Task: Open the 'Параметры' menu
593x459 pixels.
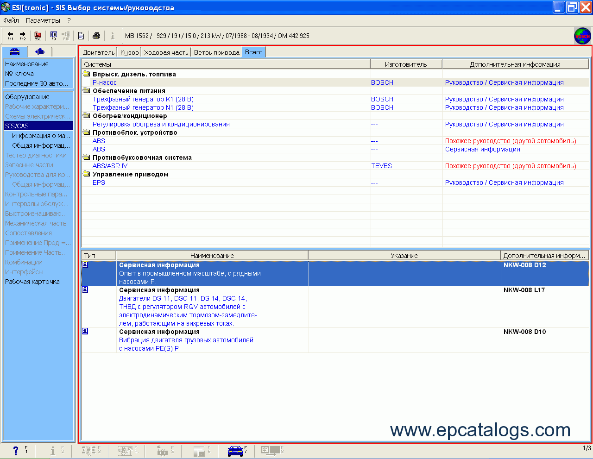Action: [x=43, y=20]
